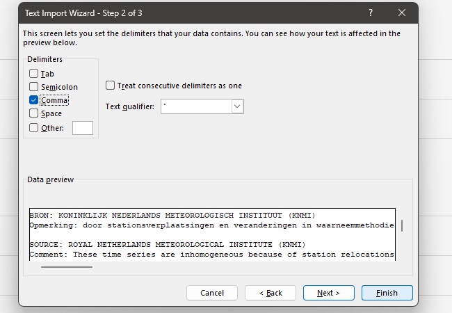Enable the Semicolon delimiter checkbox
The image size is (452, 313).
pos(34,87)
